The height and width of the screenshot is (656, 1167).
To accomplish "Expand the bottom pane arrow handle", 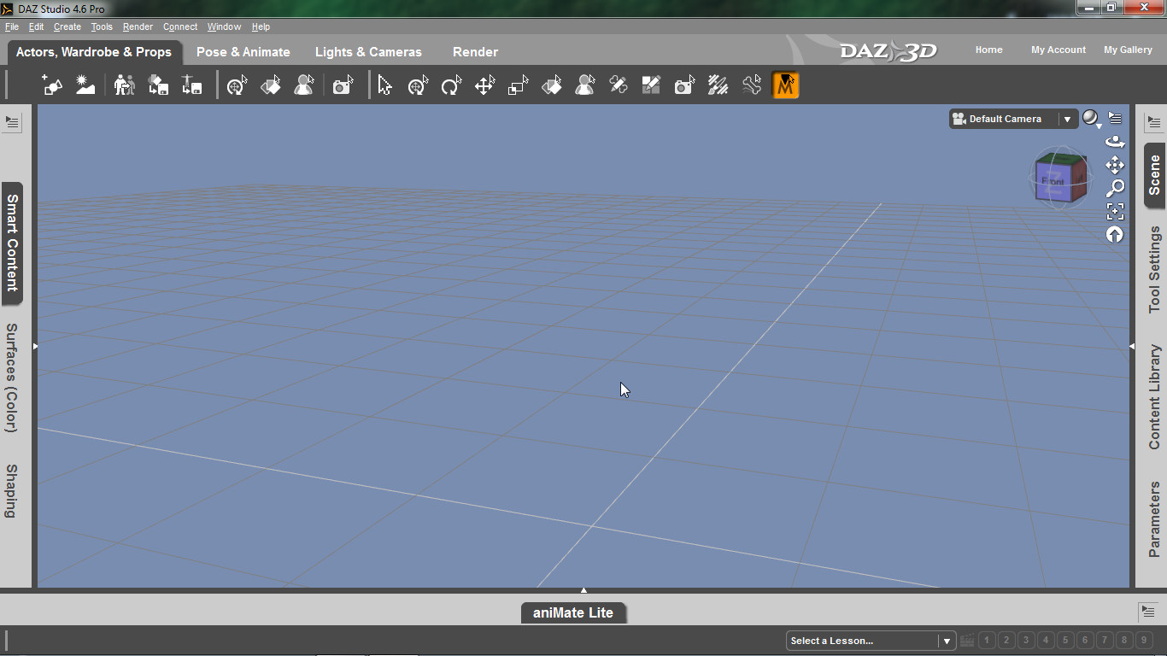I will 583,589.
